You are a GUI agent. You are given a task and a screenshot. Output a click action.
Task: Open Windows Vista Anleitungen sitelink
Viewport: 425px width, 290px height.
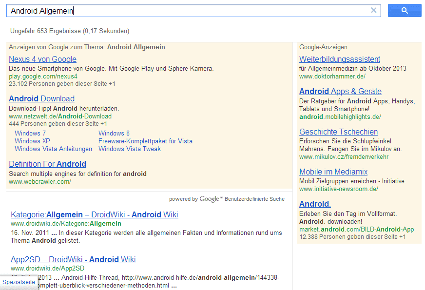click(53, 149)
